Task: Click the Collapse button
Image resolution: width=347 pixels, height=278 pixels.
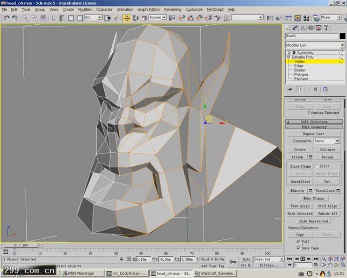Action: pyautogui.click(x=327, y=149)
